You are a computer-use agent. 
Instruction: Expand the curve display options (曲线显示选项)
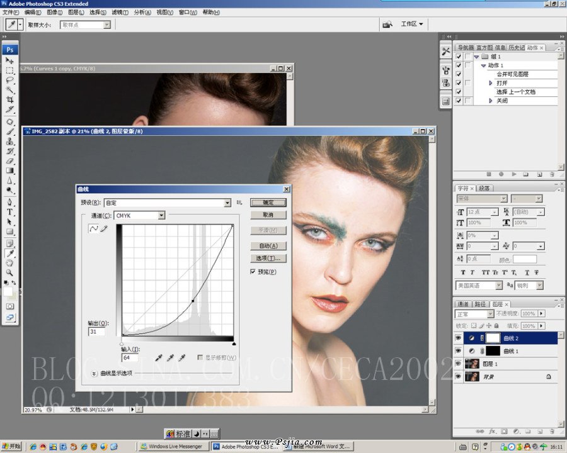(94, 373)
